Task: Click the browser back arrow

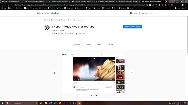Action: click(2, 5)
